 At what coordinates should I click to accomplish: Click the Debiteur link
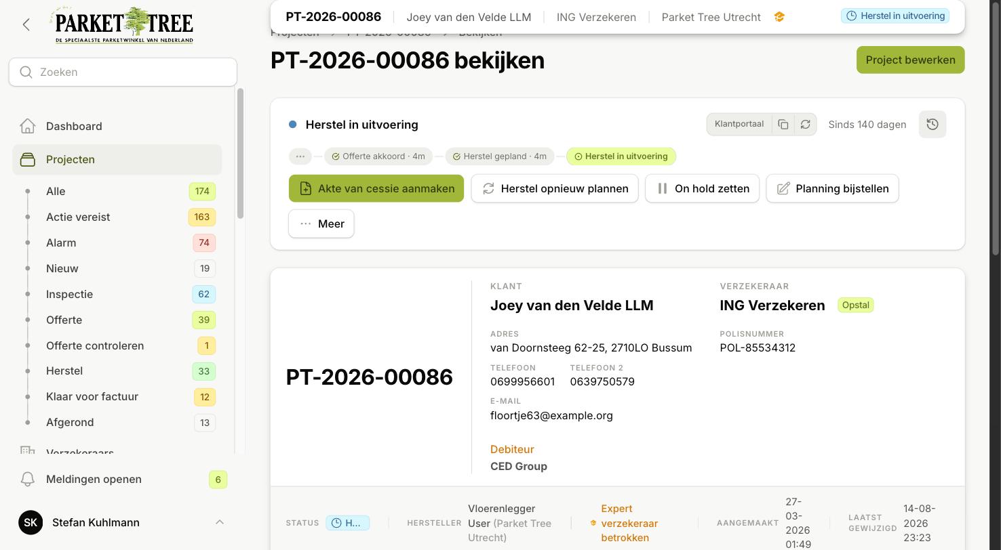click(x=512, y=449)
